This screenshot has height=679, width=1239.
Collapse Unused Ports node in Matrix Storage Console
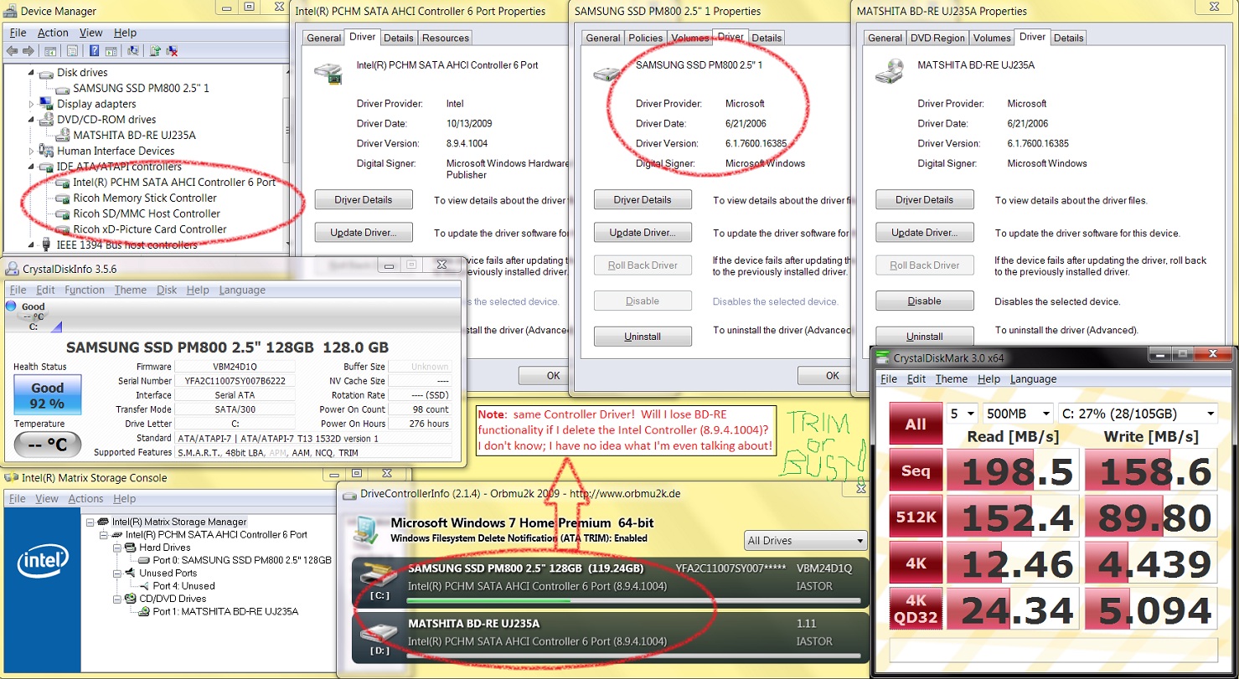(x=117, y=574)
